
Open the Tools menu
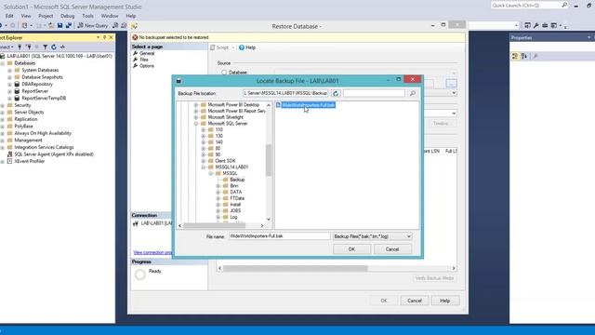point(87,16)
